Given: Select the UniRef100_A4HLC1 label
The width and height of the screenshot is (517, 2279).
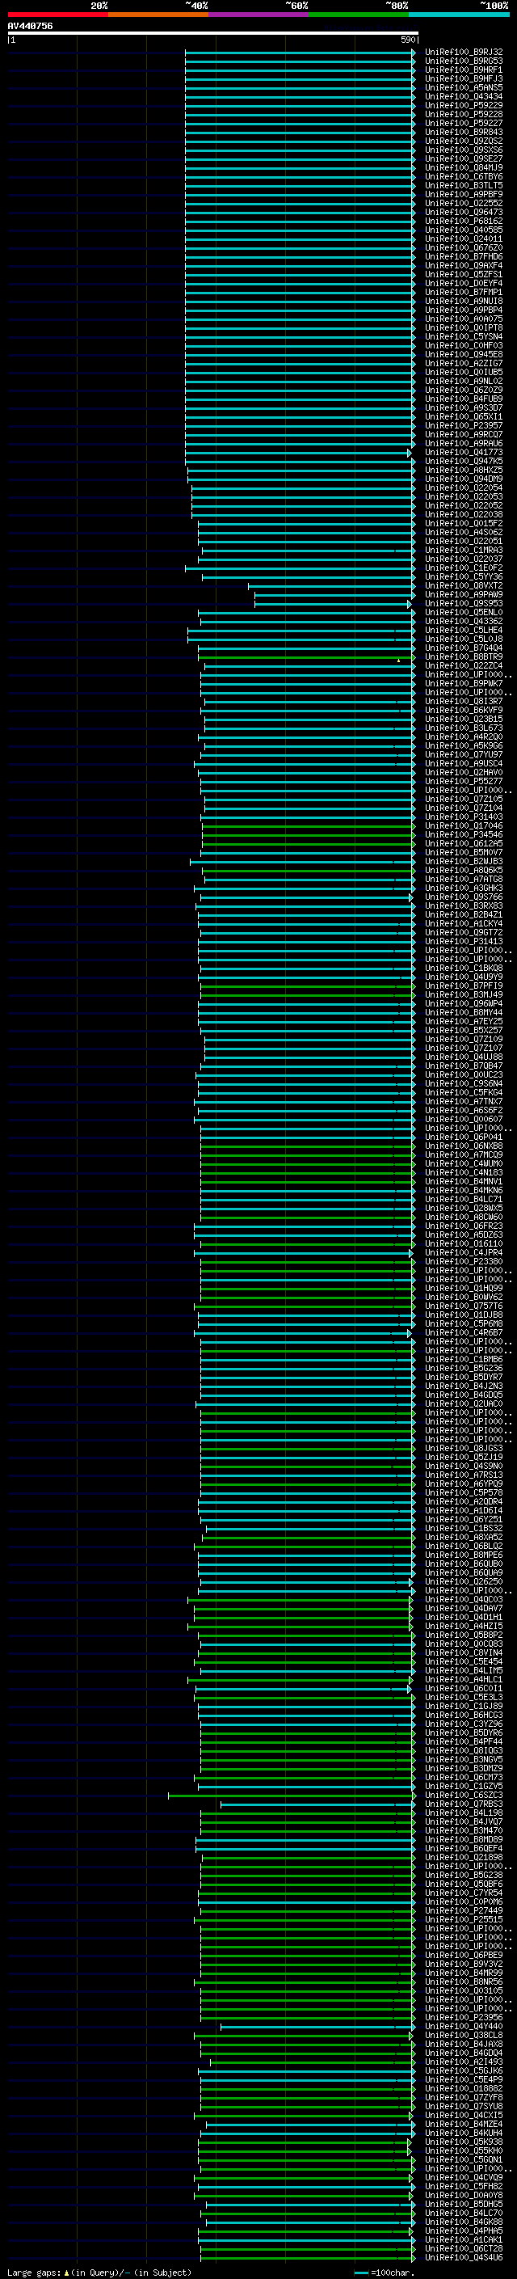Looking at the screenshot, I should pos(464,1679).
